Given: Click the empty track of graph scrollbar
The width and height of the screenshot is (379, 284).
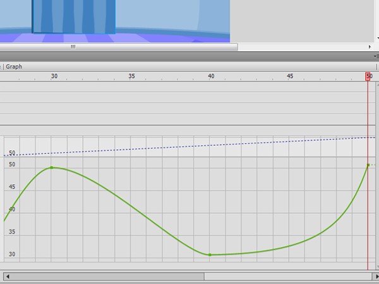Looking at the screenshot, I should (284, 276).
